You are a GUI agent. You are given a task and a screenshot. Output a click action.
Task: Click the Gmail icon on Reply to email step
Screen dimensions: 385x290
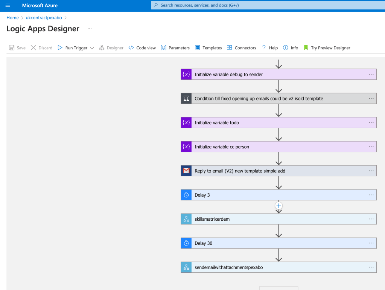pos(186,171)
